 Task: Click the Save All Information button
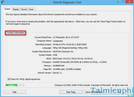(x=95, y=92)
